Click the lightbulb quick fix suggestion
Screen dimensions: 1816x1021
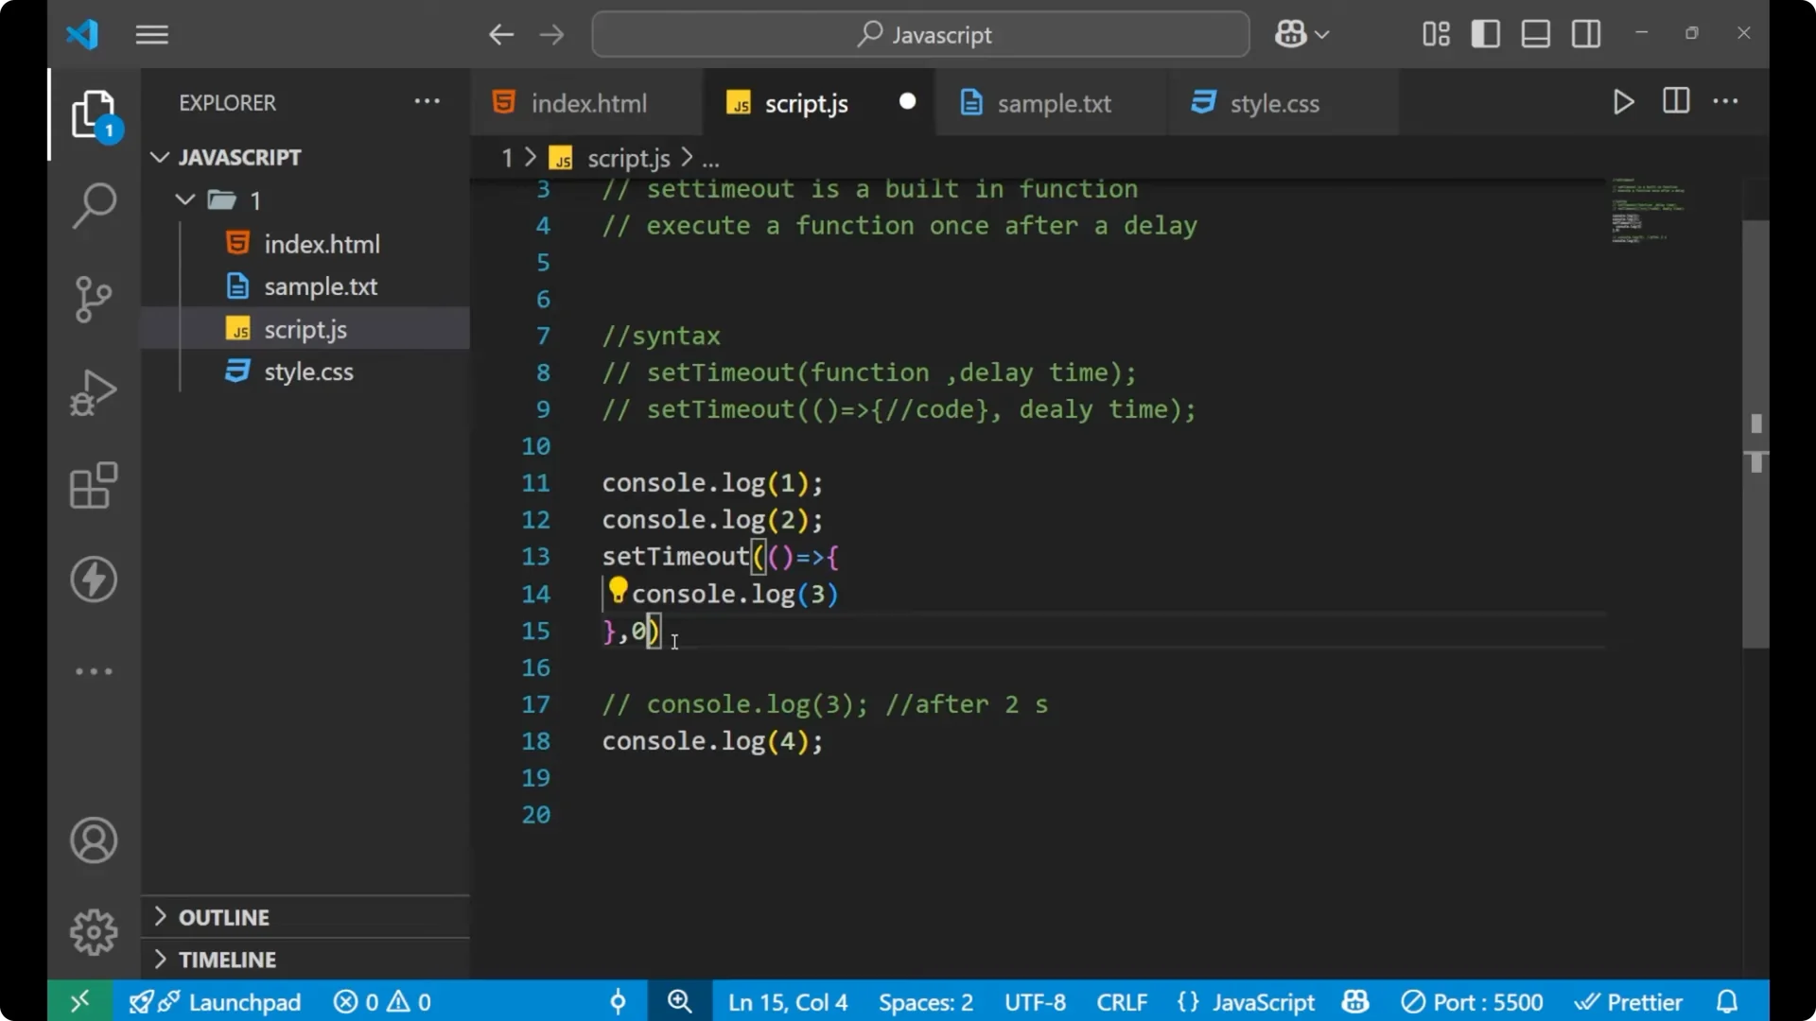coord(619,591)
